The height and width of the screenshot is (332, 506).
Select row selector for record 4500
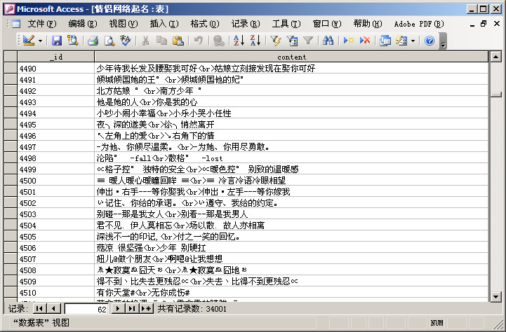pyautogui.click(x=11, y=180)
